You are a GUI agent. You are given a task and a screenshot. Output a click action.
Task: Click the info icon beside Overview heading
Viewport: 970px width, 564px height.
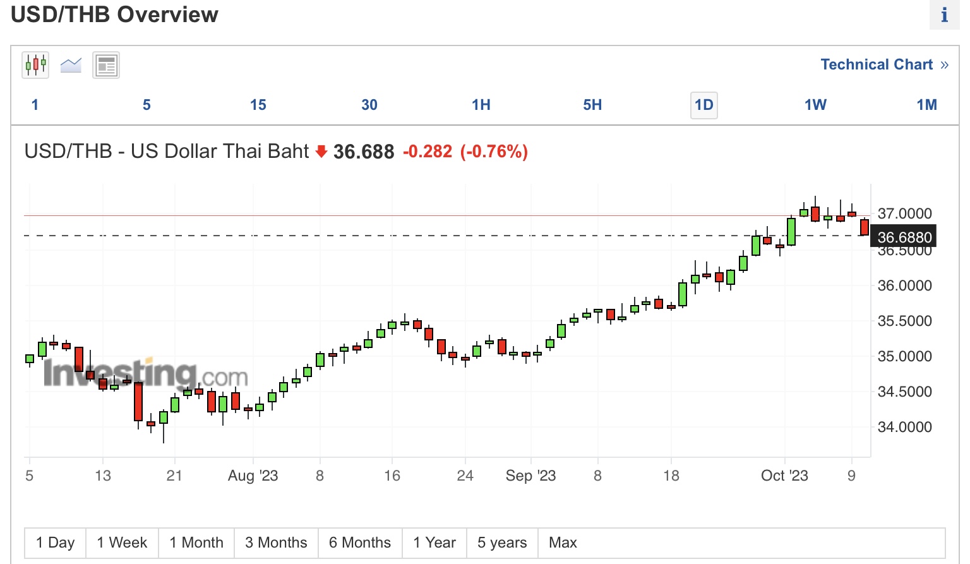(x=944, y=15)
